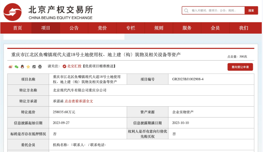The height and width of the screenshot is (152, 263).
Task: Share the listing via WeChat icon
Action: pyautogui.click(x=16, y=67)
